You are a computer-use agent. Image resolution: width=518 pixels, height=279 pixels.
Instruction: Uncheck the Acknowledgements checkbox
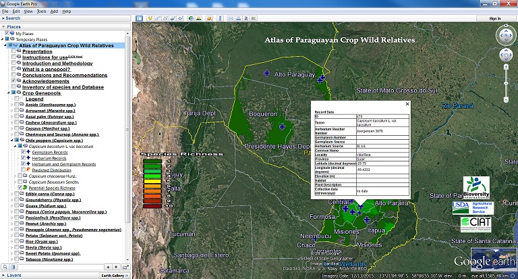click(13, 81)
